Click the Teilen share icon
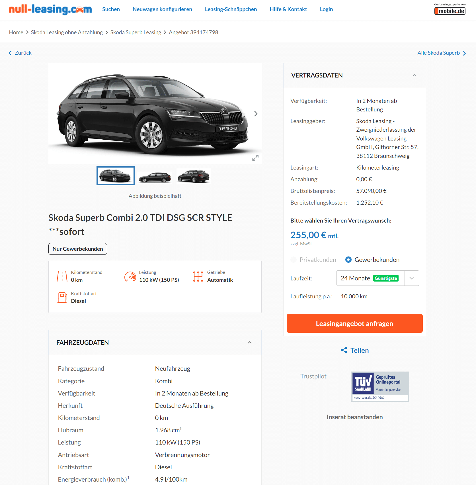476x485 pixels. pos(344,350)
